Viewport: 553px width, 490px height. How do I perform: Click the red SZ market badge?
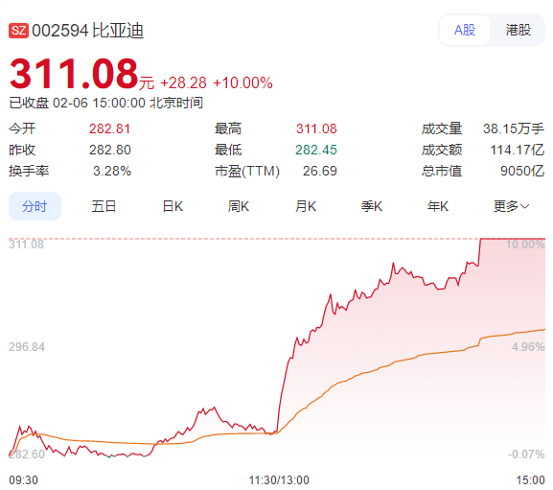click(18, 31)
